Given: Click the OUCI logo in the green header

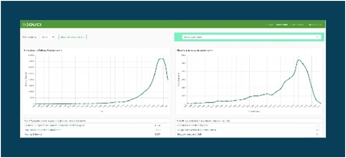Looking at the screenshot, I should tap(32, 25).
